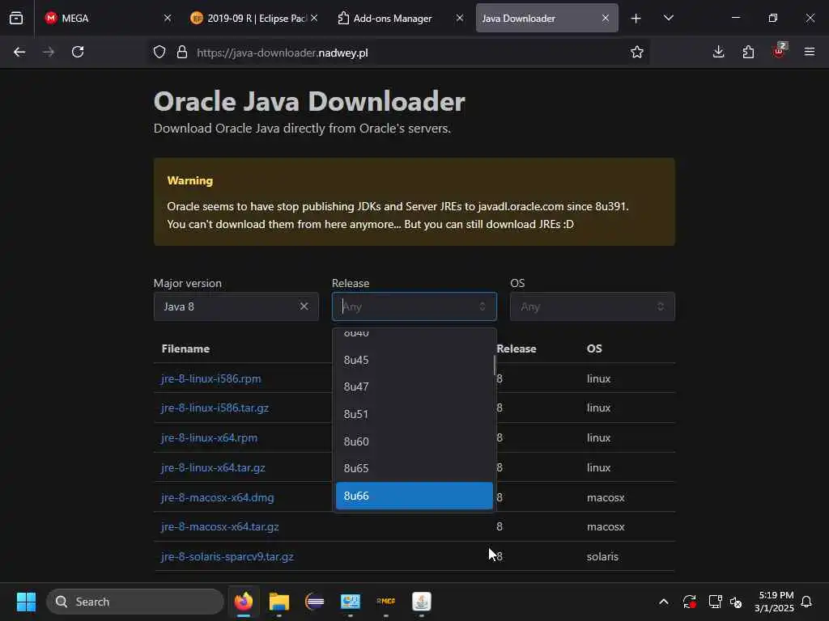This screenshot has width=829, height=621.
Task: Open the Java app on taskbar
Action: click(421, 602)
